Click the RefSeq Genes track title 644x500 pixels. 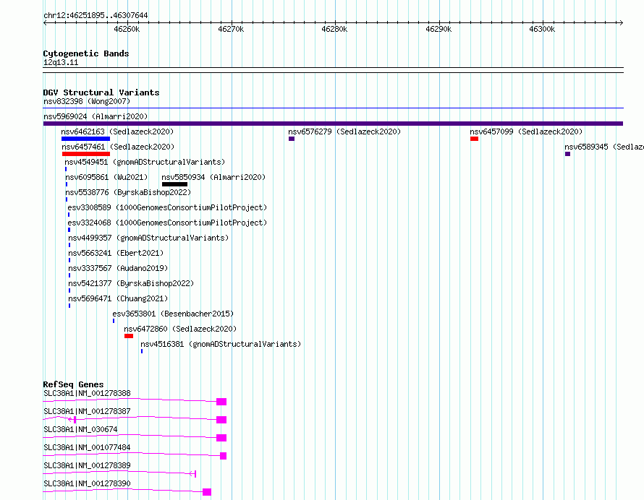point(73,384)
